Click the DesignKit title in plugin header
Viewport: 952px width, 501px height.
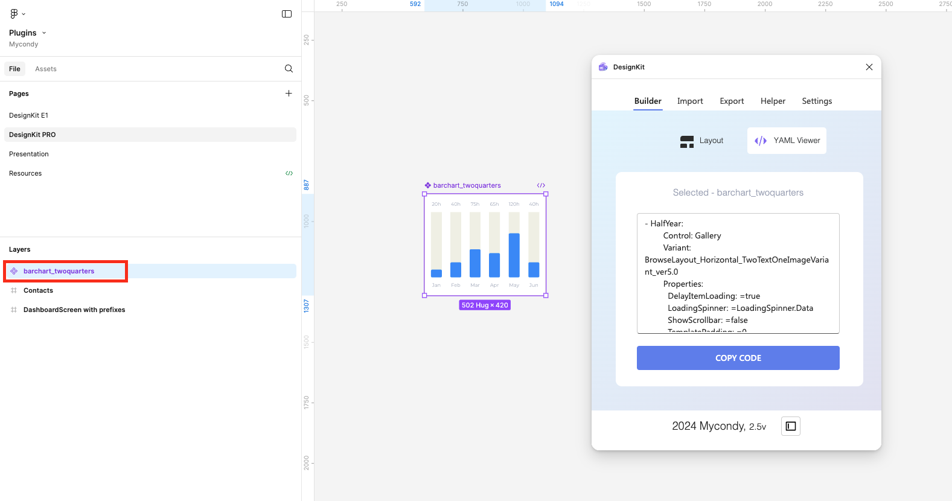coord(629,67)
